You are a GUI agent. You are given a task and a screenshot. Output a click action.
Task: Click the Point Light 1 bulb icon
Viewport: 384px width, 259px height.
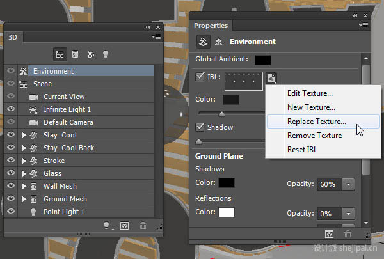pos(33,212)
